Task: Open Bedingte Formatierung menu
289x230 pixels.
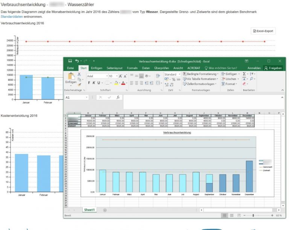Action: [x=201, y=74]
